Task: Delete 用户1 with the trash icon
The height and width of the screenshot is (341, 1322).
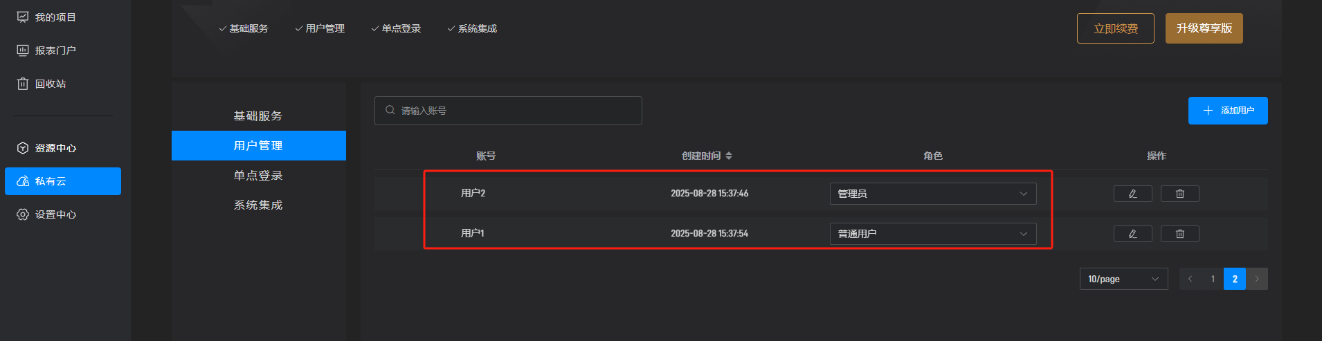Action: [1179, 234]
